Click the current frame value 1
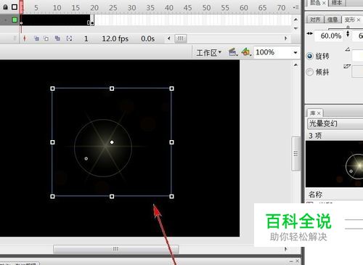 click(86, 38)
